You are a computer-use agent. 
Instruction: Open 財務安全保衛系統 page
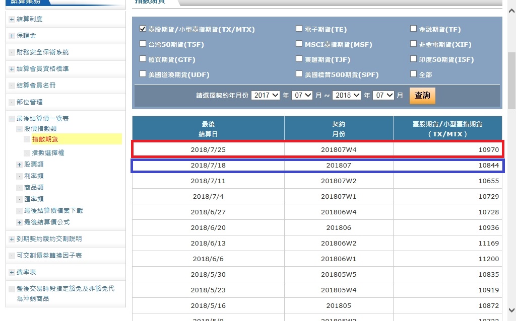tap(42, 52)
